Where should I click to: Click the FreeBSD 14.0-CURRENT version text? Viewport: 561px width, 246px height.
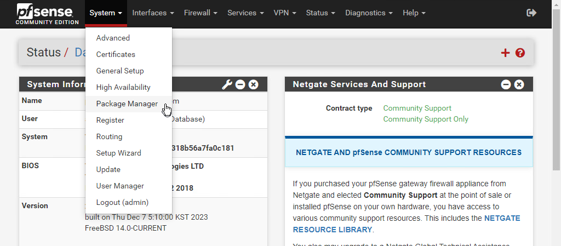point(125,228)
